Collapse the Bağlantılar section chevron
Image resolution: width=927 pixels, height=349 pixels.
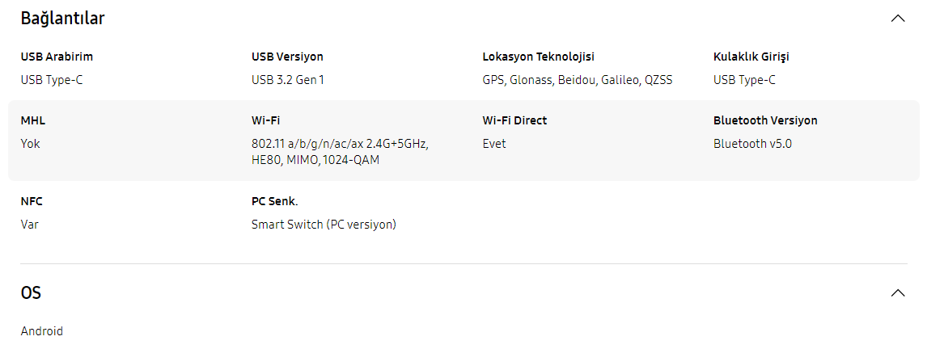(897, 18)
